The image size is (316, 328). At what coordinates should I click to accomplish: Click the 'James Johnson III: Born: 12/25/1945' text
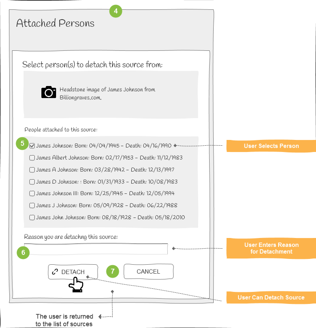[x=79, y=193]
